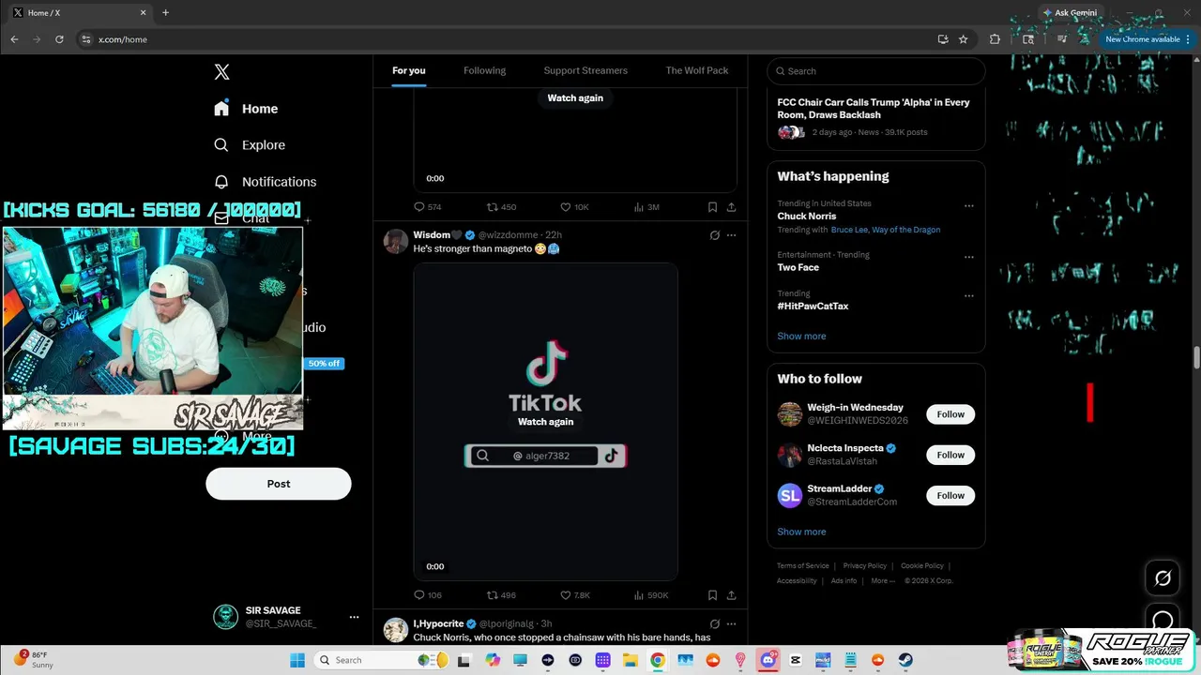
Task: Open the Explore page from the sidebar
Action: point(250,145)
